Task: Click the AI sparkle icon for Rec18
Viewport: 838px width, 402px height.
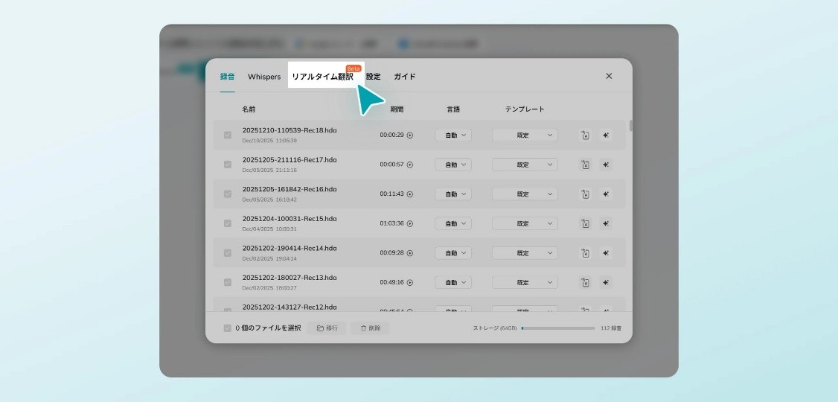Action: [x=606, y=135]
